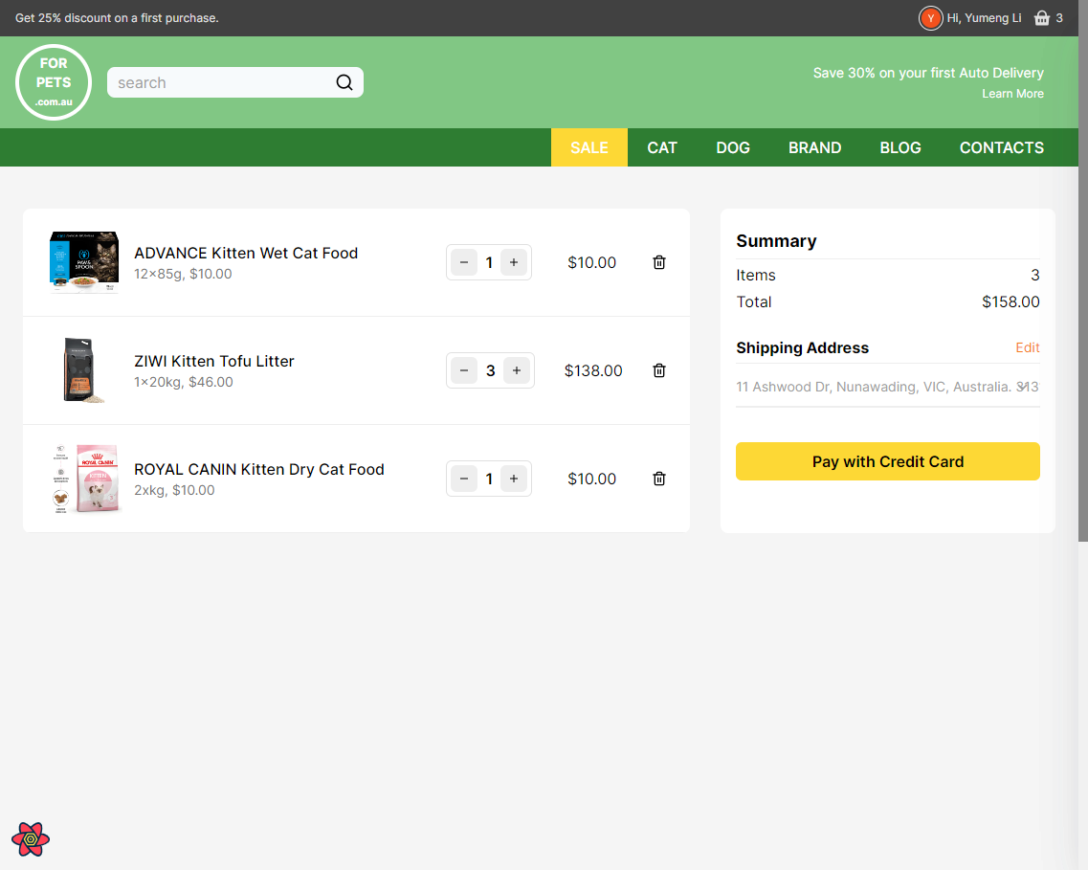Click the 25% discount first purchase notice
Image resolution: width=1088 pixels, height=870 pixels.
(x=117, y=18)
